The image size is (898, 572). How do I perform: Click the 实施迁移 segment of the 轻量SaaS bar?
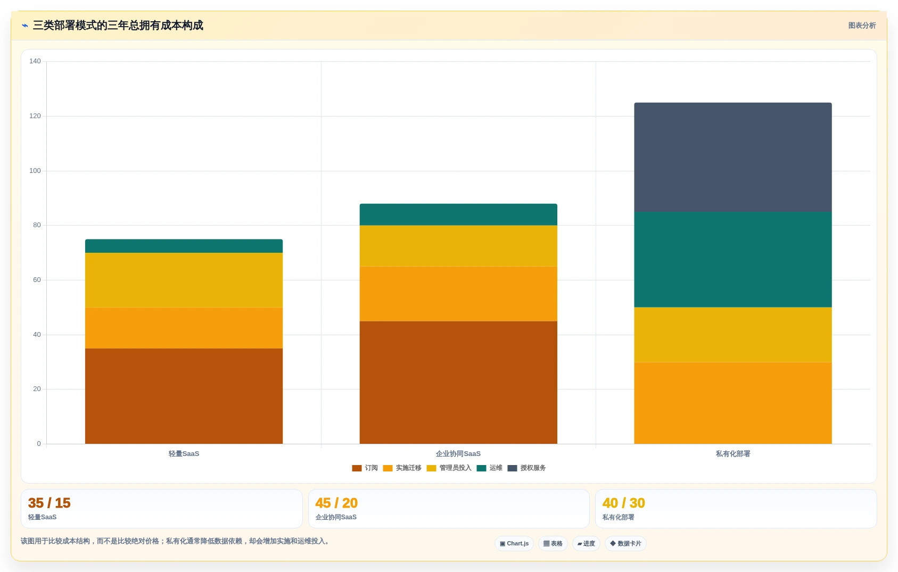click(x=184, y=328)
